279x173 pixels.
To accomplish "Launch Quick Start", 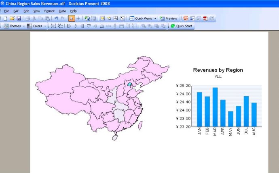I will (x=182, y=26).
